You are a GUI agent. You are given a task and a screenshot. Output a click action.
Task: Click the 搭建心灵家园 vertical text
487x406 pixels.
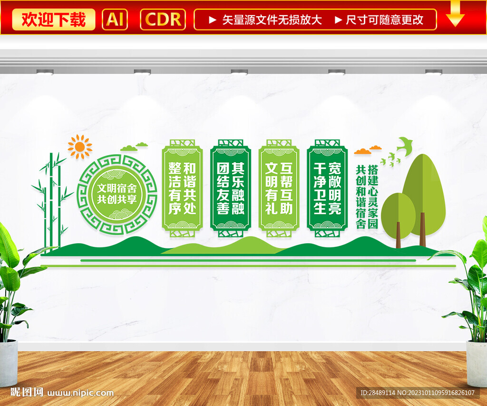click(x=373, y=197)
